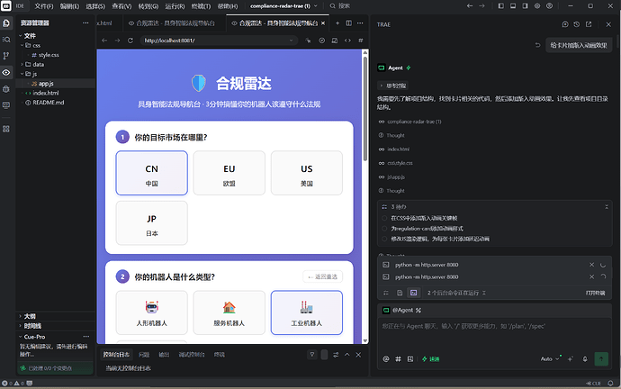Open the 编辑(E) menu
The width and height of the screenshot is (621, 389).
(x=69, y=6)
